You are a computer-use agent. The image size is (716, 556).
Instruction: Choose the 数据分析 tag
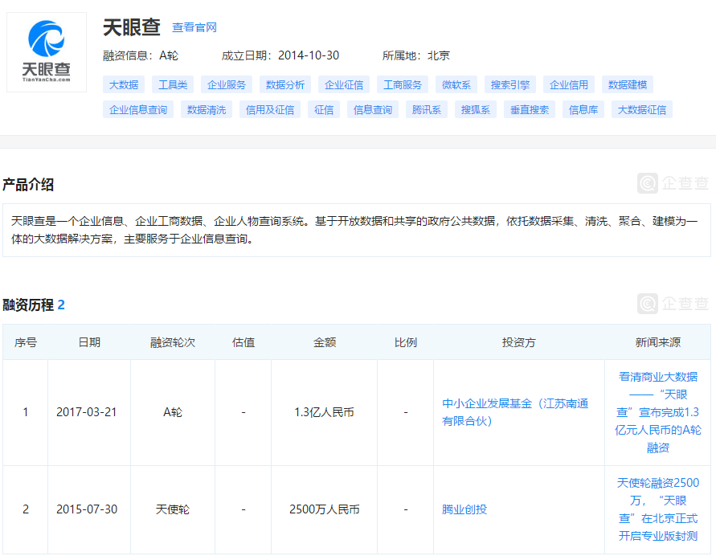(x=285, y=85)
